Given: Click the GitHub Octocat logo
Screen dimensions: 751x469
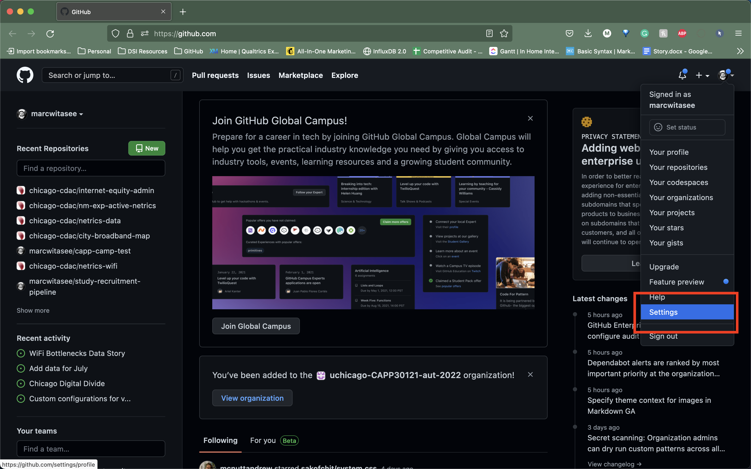Looking at the screenshot, I should [25, 75].
